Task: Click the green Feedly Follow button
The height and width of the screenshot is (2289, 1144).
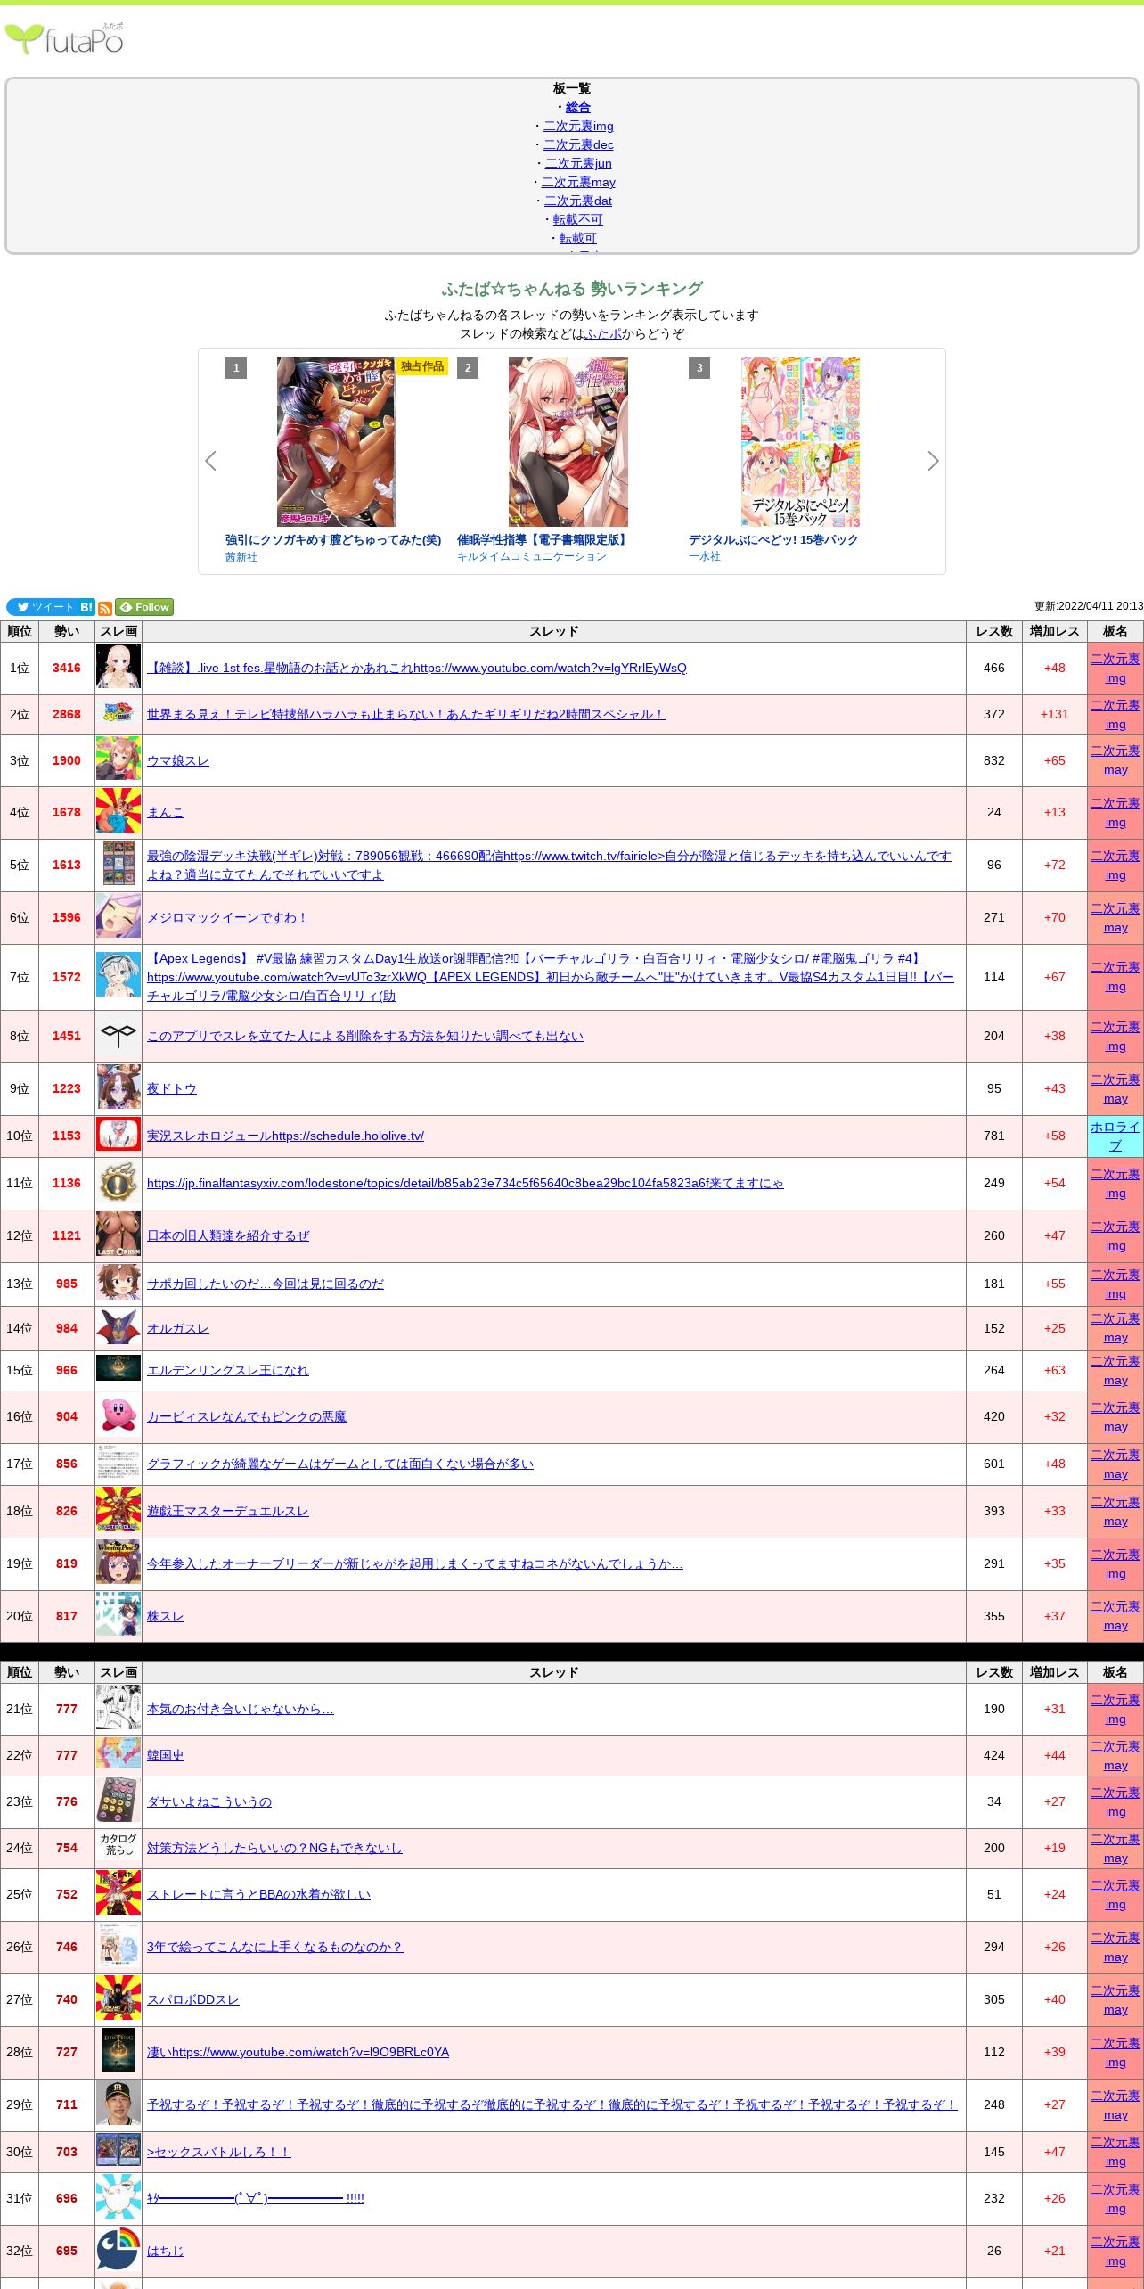Action: [x=144, y=607]
